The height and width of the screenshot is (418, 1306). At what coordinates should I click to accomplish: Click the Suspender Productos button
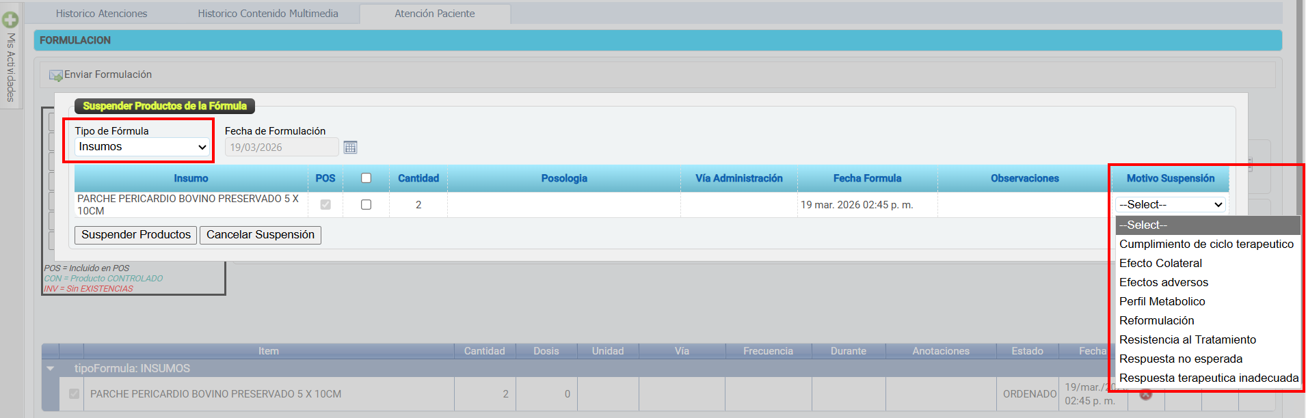(x=136, y=235)
